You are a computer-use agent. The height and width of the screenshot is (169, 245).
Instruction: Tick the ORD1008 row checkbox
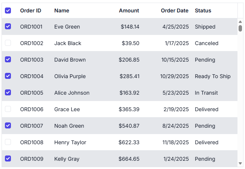[8, 142]
